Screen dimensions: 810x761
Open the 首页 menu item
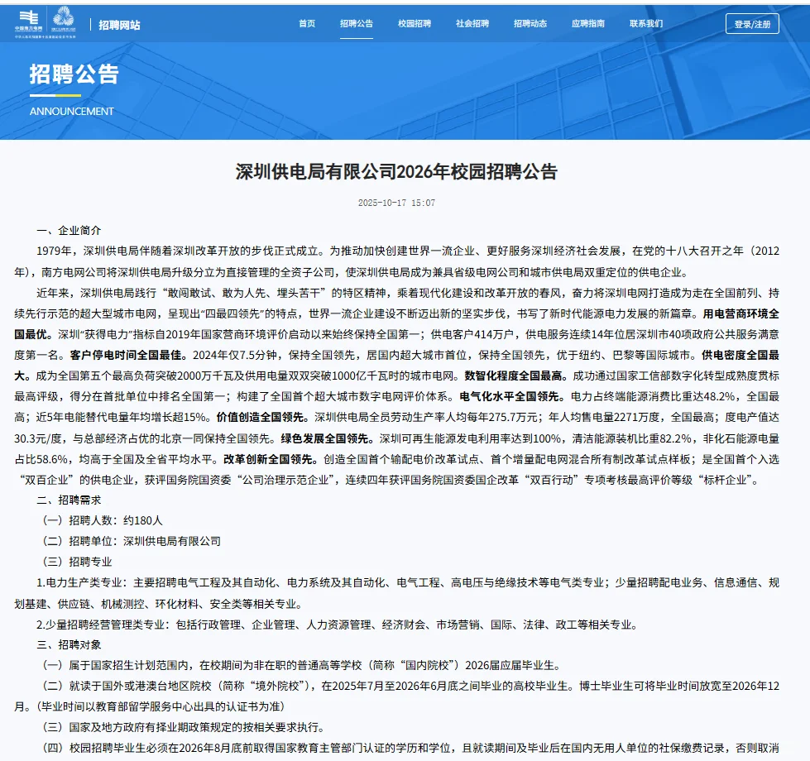pos(307,24)
